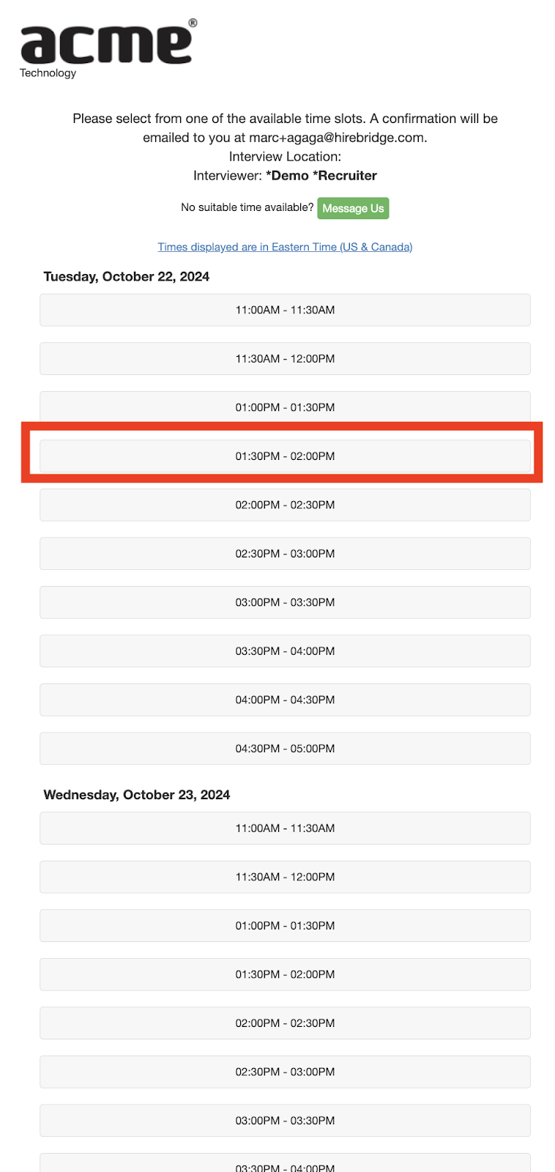
Task: Pick Tuesday 01:00PM - 01:30PM slot
Action: (285, 407)
